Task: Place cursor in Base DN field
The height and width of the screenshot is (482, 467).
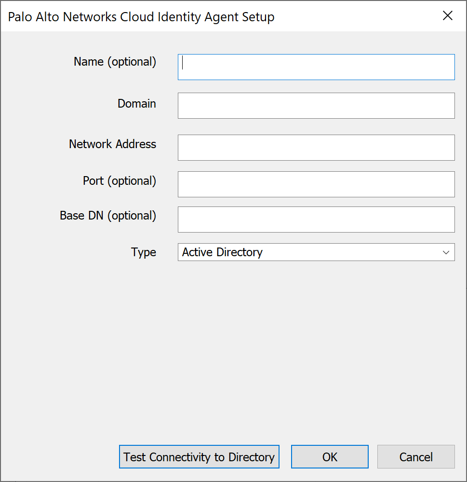Action: click(316, 220)
